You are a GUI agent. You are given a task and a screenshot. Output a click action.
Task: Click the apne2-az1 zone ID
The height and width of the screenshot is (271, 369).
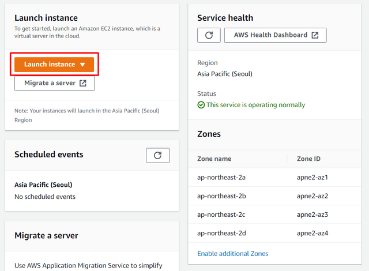[x=312, y=178]
